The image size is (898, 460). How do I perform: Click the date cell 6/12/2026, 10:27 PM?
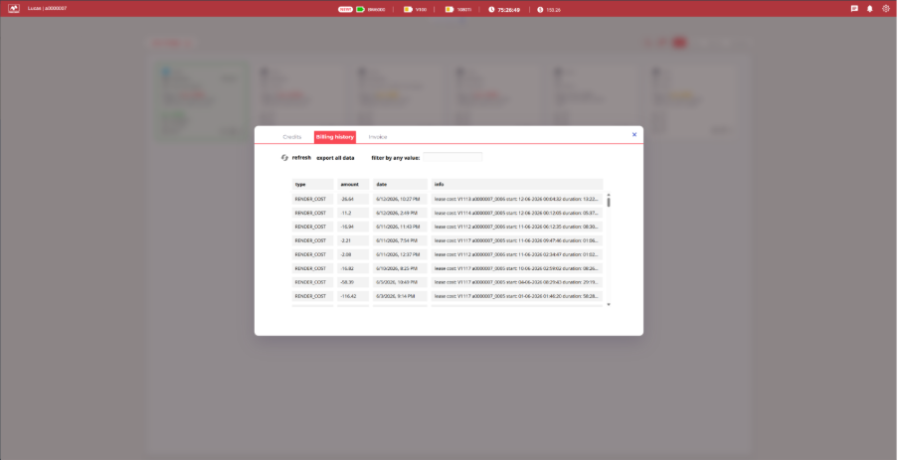click(x=401, y=199)
